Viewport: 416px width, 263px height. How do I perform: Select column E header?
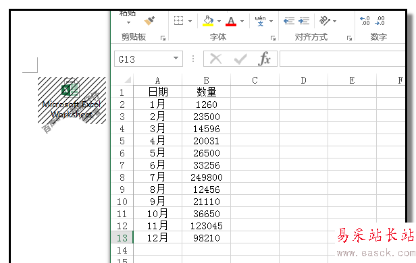pos(352,80)
